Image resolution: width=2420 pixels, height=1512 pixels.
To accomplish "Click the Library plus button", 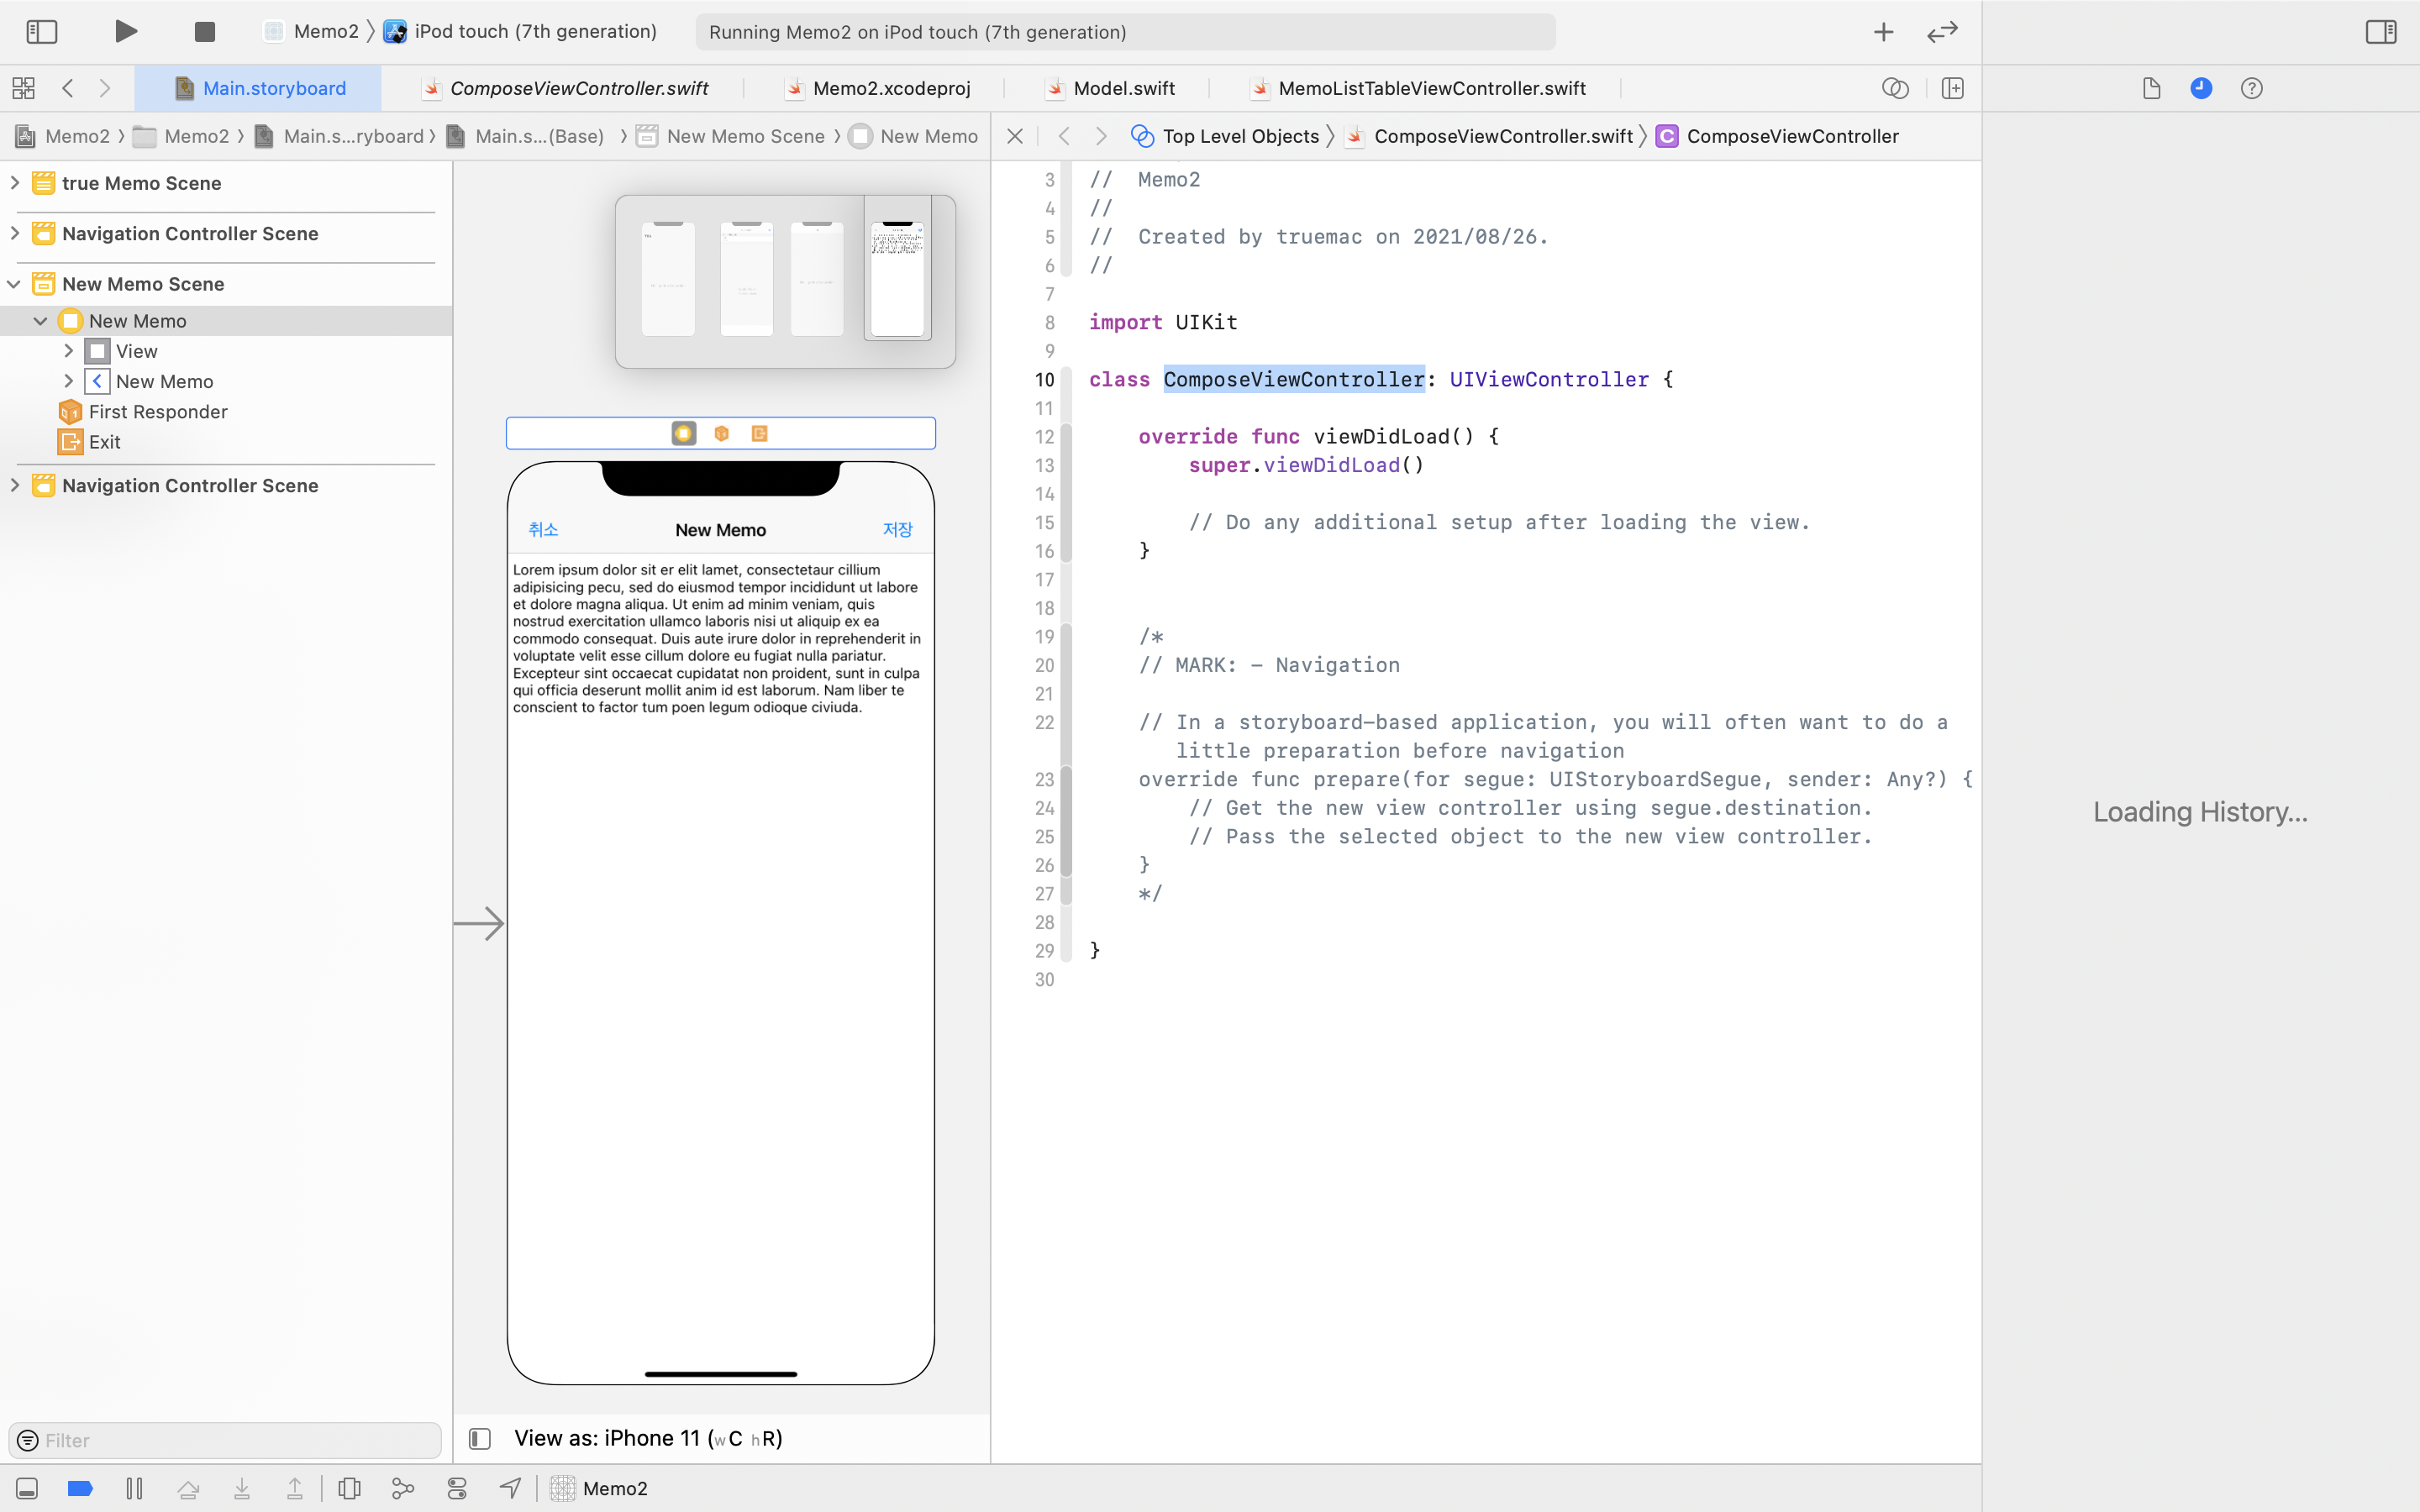I will pos(1883,32).
